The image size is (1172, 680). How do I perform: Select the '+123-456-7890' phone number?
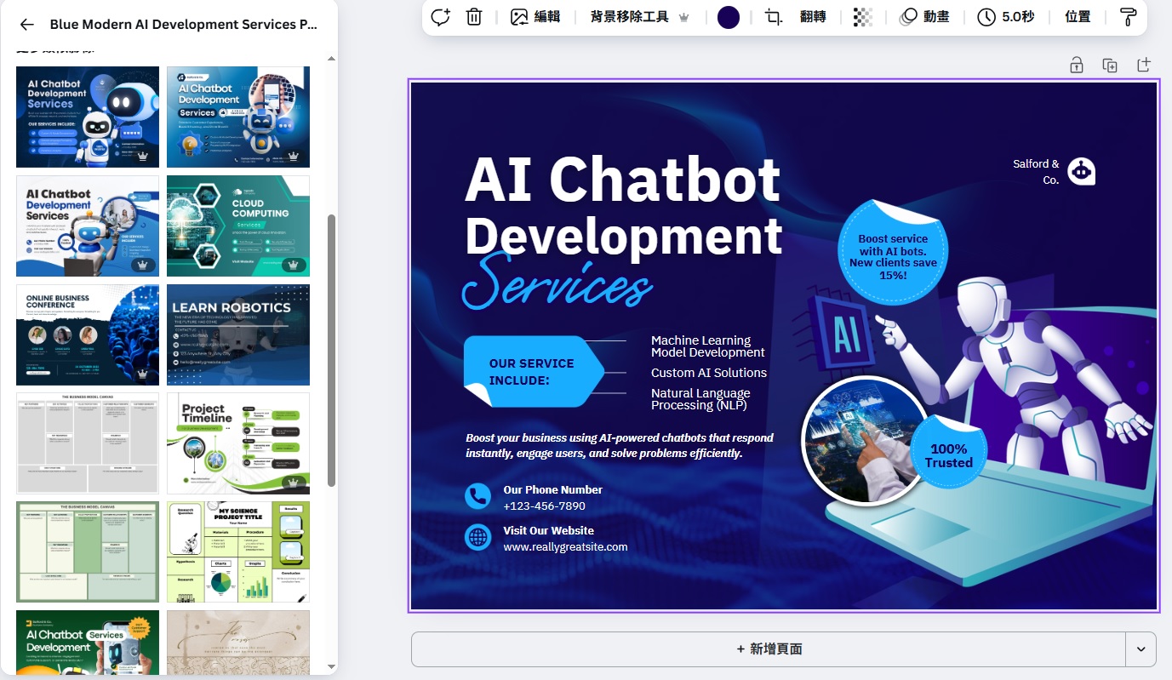coord(544,506)
